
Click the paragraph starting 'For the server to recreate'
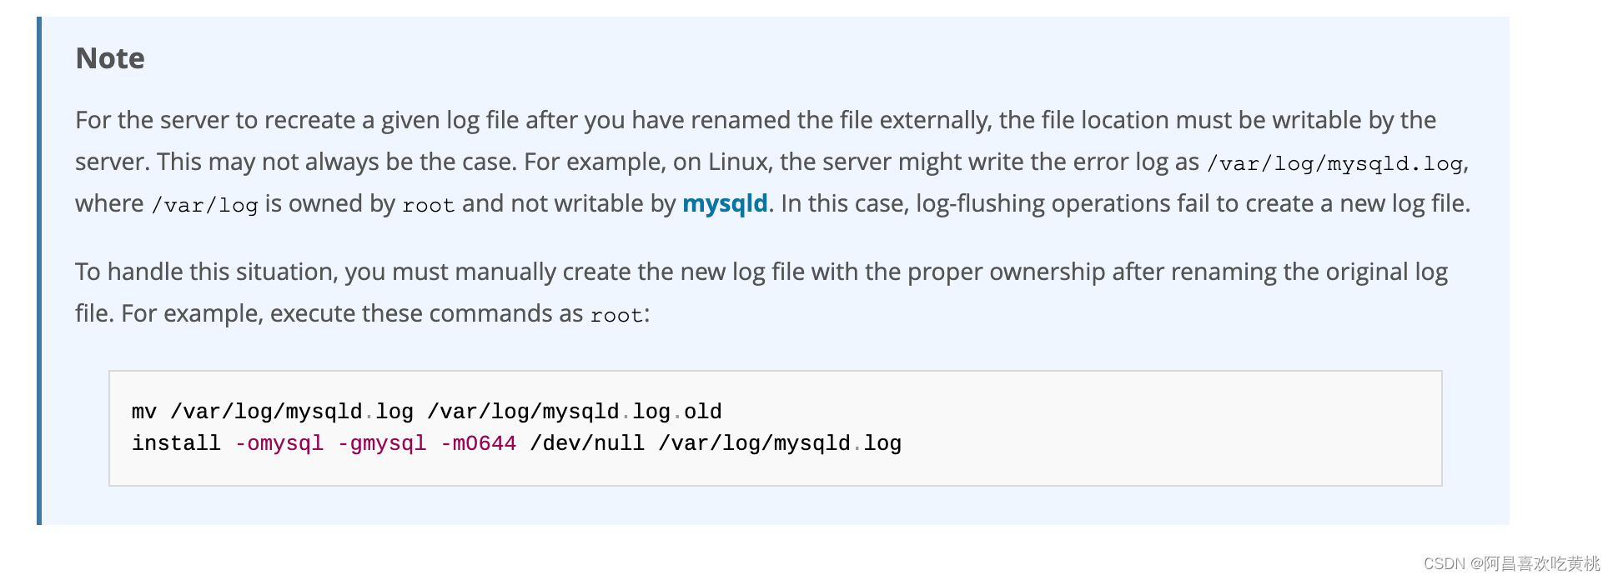tap(773, 162)
